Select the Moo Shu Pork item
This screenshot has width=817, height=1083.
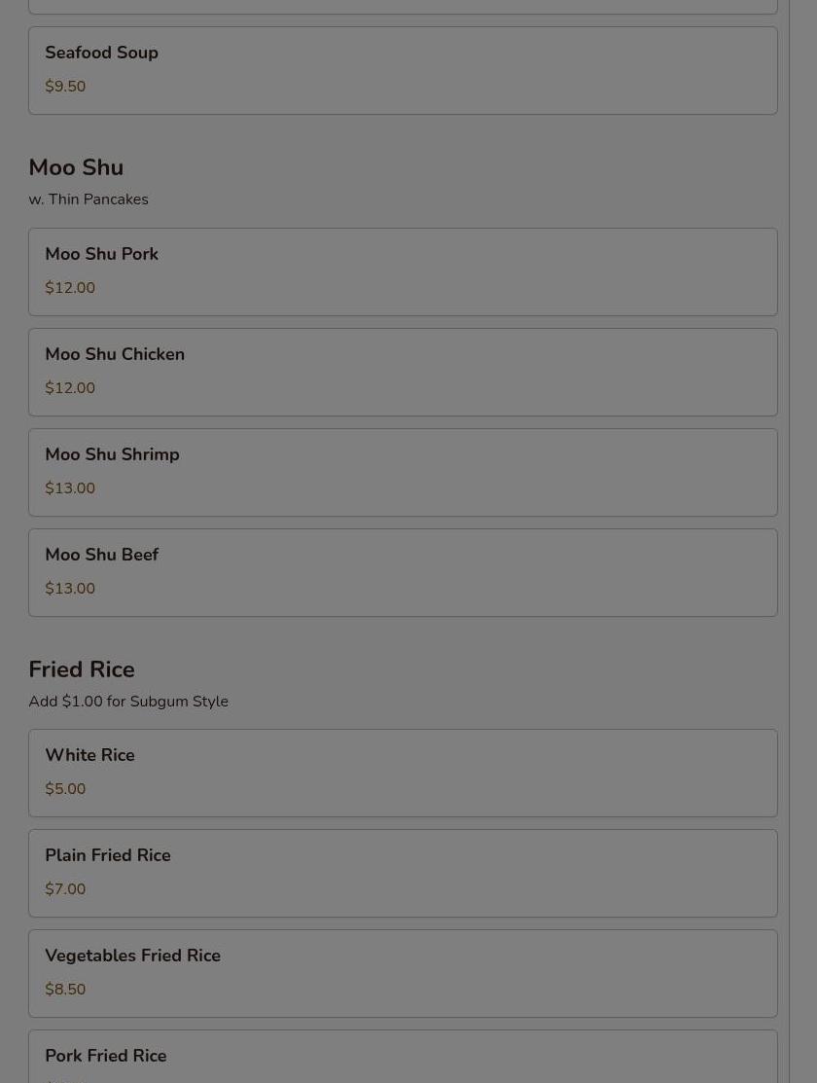point(403,271)
